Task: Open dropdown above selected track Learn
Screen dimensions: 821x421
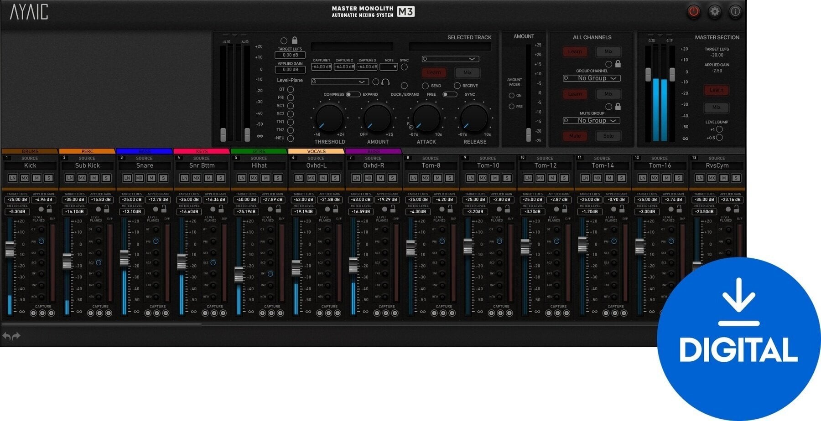Action: [450, 59]
